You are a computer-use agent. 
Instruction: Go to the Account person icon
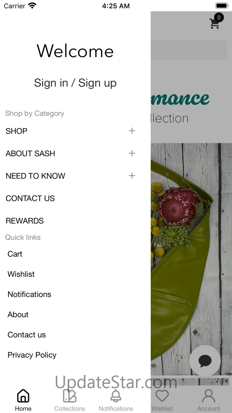coord(209,396)
